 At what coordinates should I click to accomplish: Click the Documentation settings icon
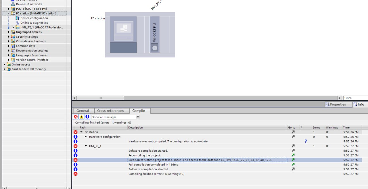(13, 50)
